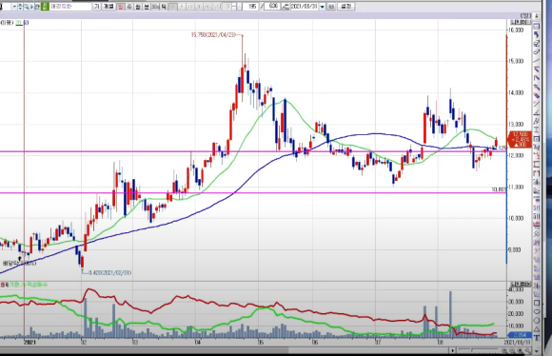The width and height of the screenshot is (552, 356).
Task: Toggle the monthly (월) chart period button
Action: point(138,7)
